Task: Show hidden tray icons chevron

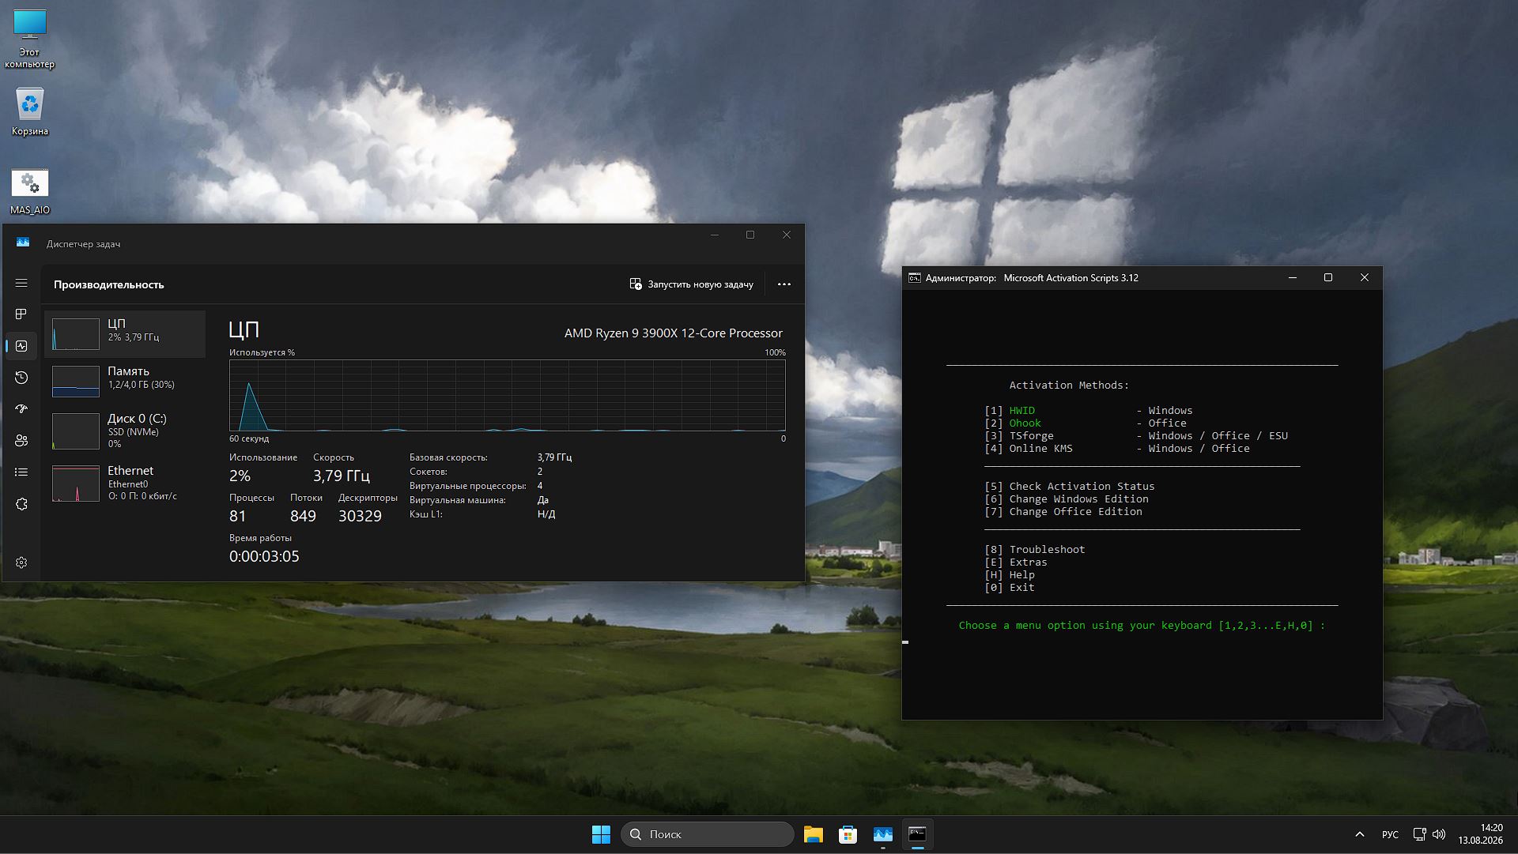Action: 1359,834
